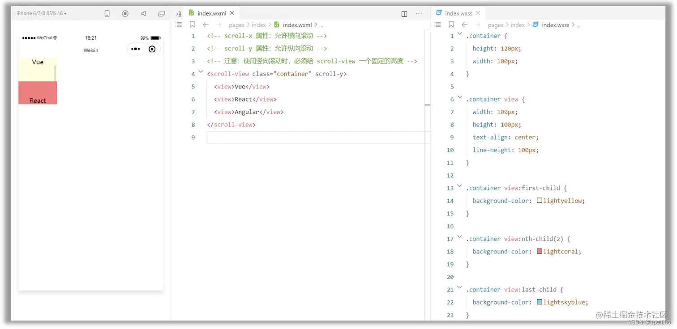
Task: Click the mini program menu three-dots button
Action: [136, 49]
